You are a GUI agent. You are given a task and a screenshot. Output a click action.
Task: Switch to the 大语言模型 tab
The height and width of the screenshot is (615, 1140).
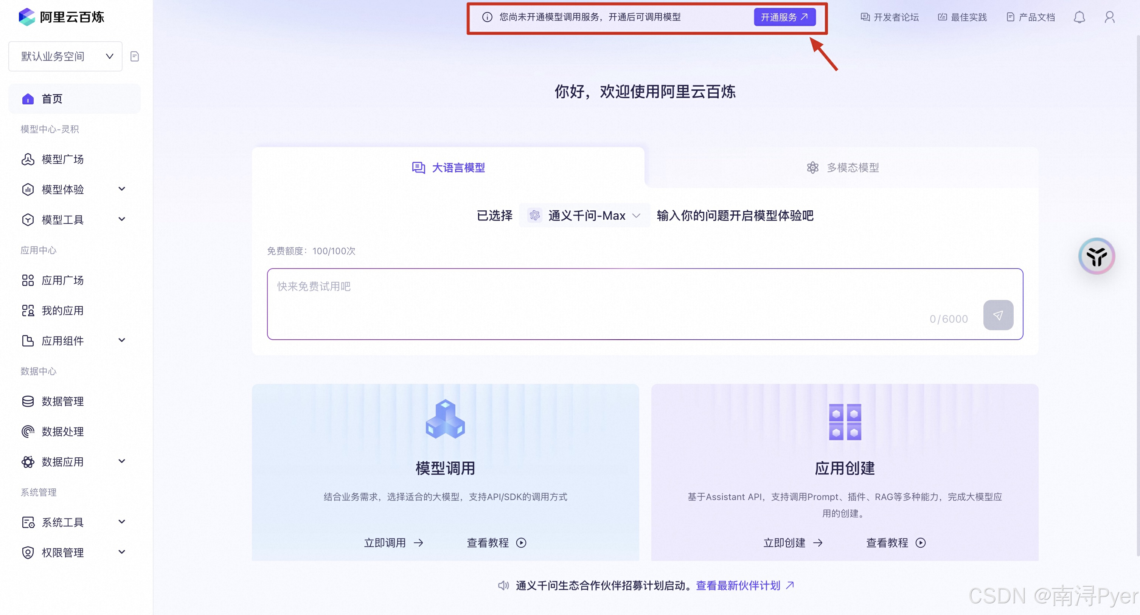[x=448, y=168]
